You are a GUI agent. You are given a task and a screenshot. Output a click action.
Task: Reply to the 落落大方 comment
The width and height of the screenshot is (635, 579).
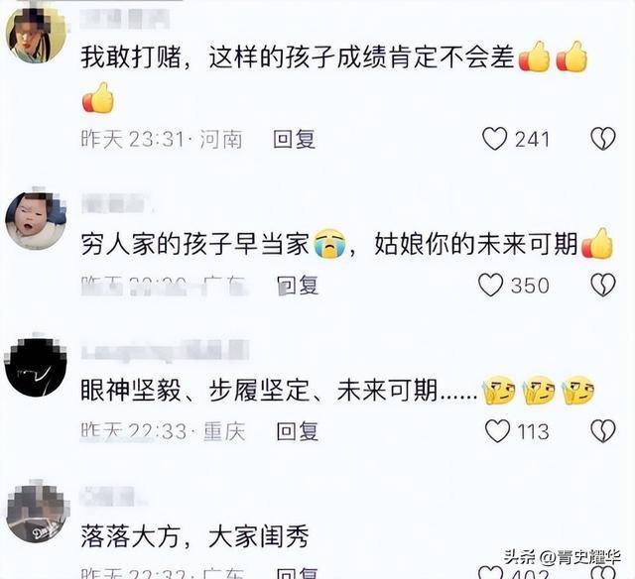click(298, 573)
